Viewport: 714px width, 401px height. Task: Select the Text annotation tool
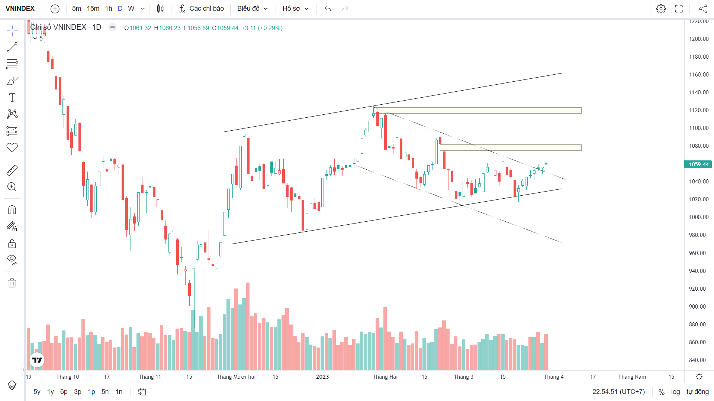click(x=12, y=98)
